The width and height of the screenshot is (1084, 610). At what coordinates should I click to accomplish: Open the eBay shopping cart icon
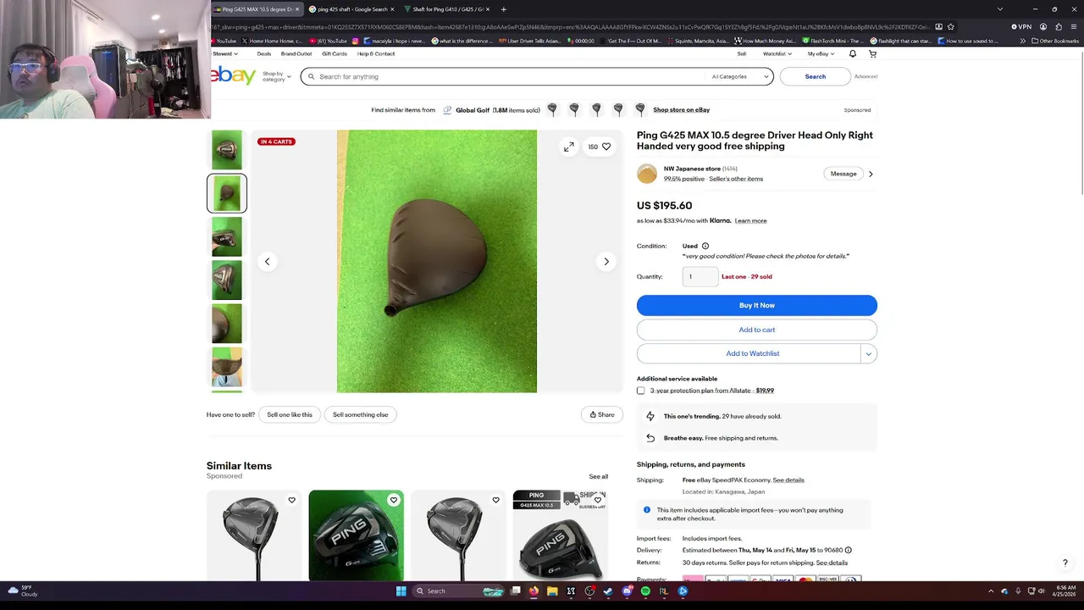click(872, 53)
